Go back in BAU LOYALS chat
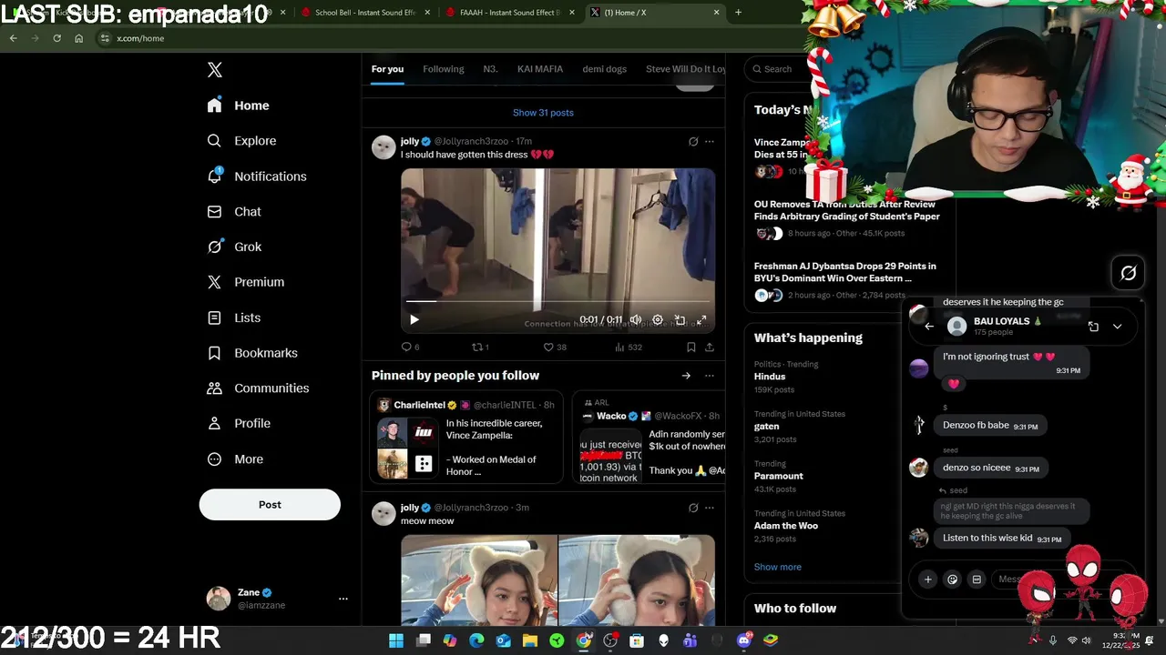 pyautogui.click(x=929, y=327)
